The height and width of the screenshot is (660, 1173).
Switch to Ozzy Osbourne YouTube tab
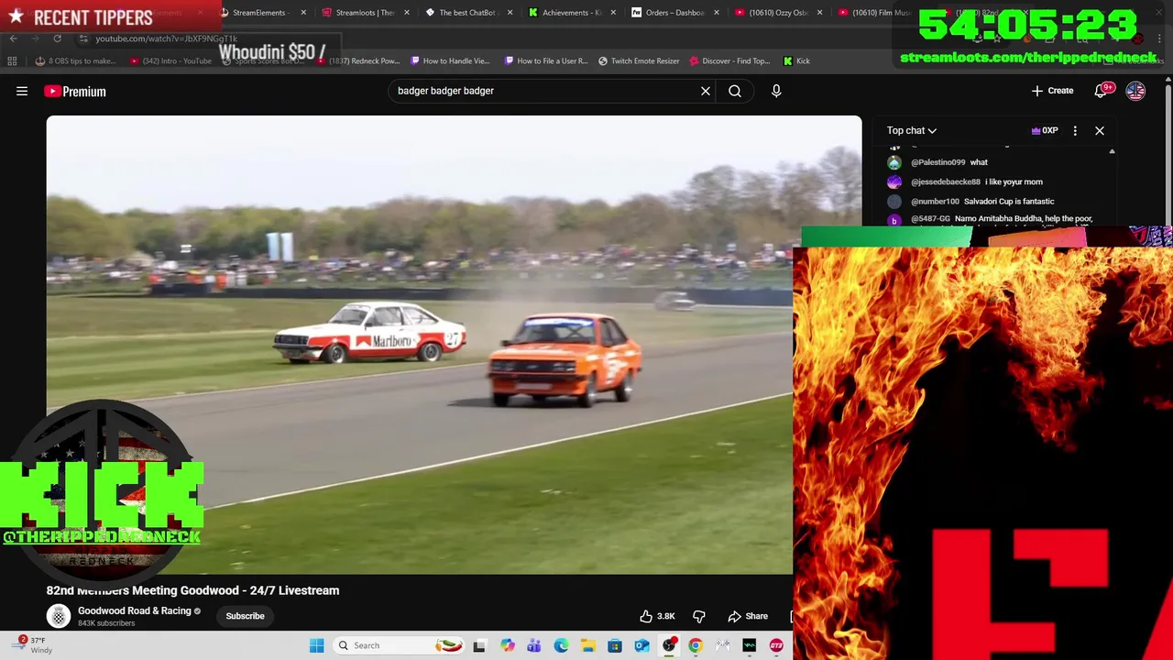click(777, 13)
